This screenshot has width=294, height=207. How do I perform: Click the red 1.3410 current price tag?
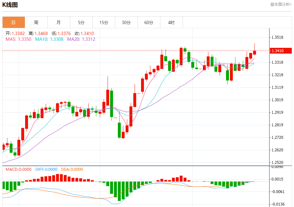pyautogui.click(x=281, y=51)
